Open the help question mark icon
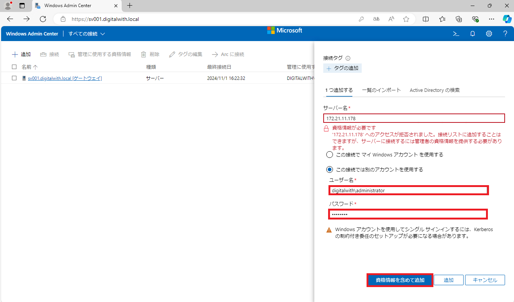 point(505,34)
